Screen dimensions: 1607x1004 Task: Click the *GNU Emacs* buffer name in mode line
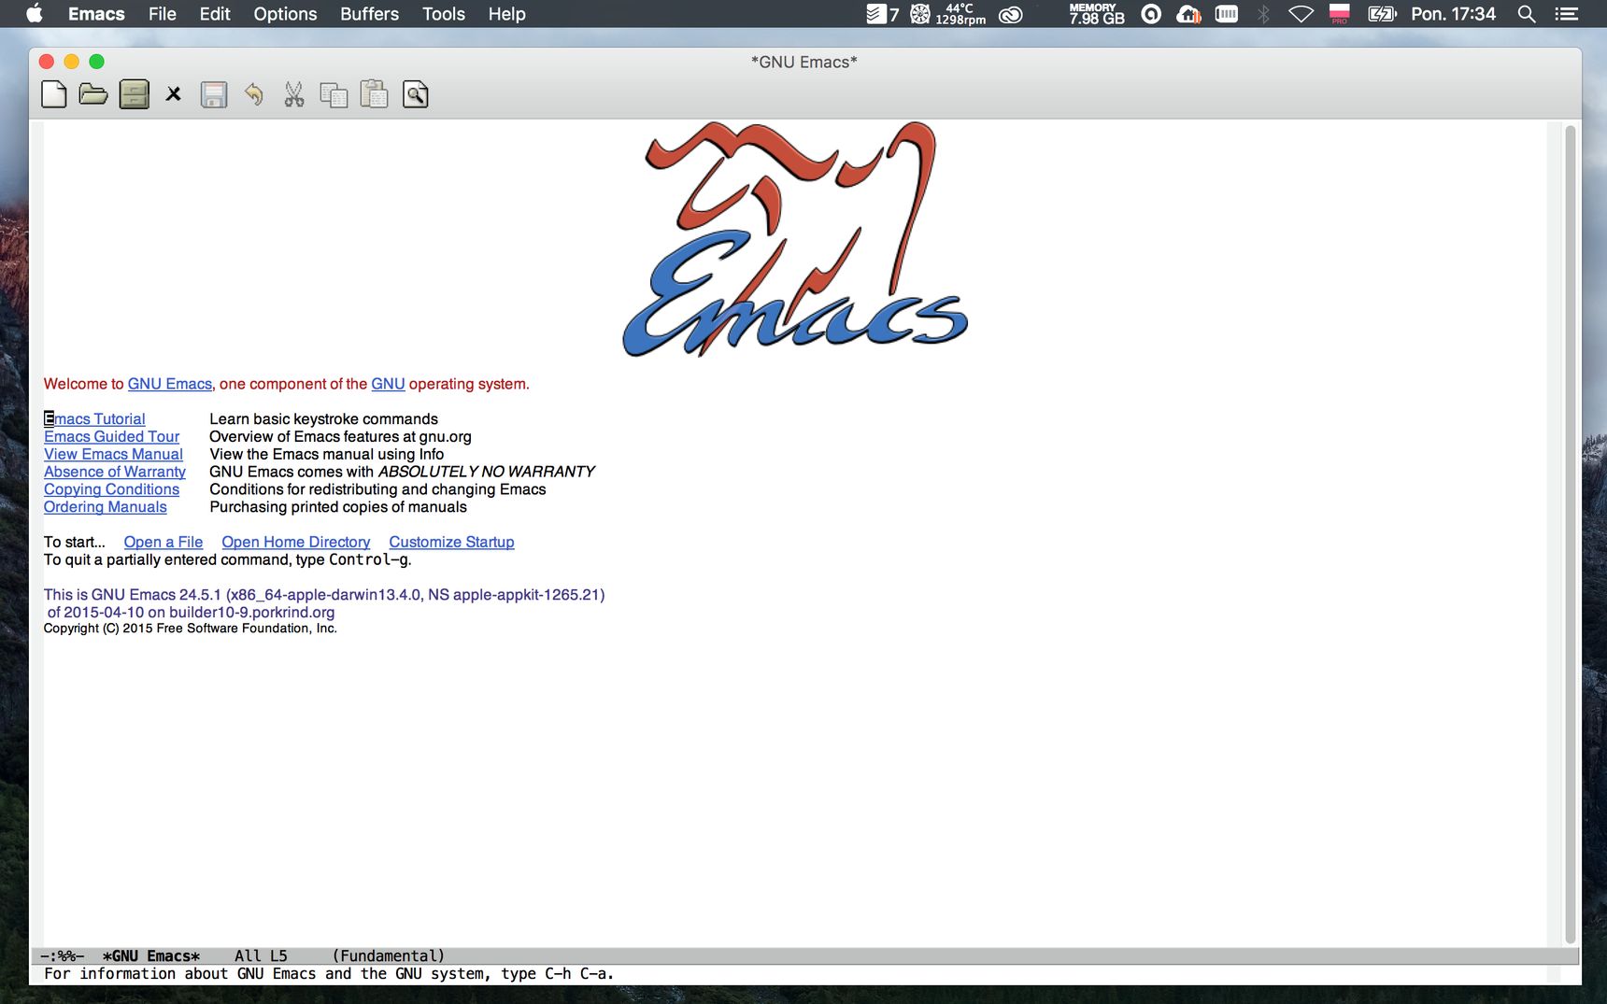pos(151,956)
